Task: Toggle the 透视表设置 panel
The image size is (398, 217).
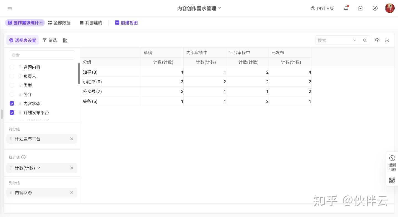Action: click(22, 40)
